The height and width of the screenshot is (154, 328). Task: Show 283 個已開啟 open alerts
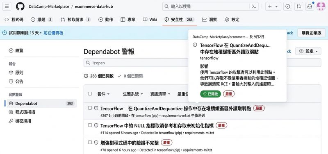[99, 76]
